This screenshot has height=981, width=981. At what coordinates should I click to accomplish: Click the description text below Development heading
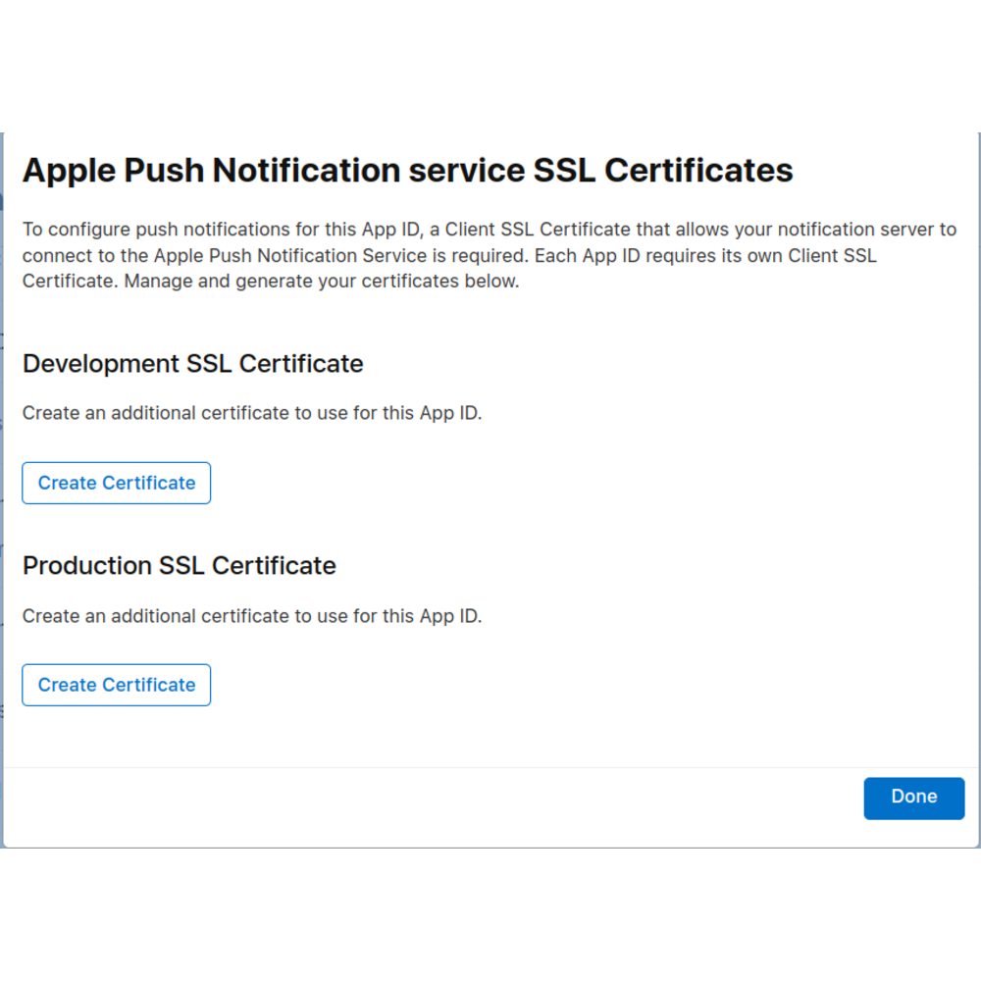[x=252, y=413]
